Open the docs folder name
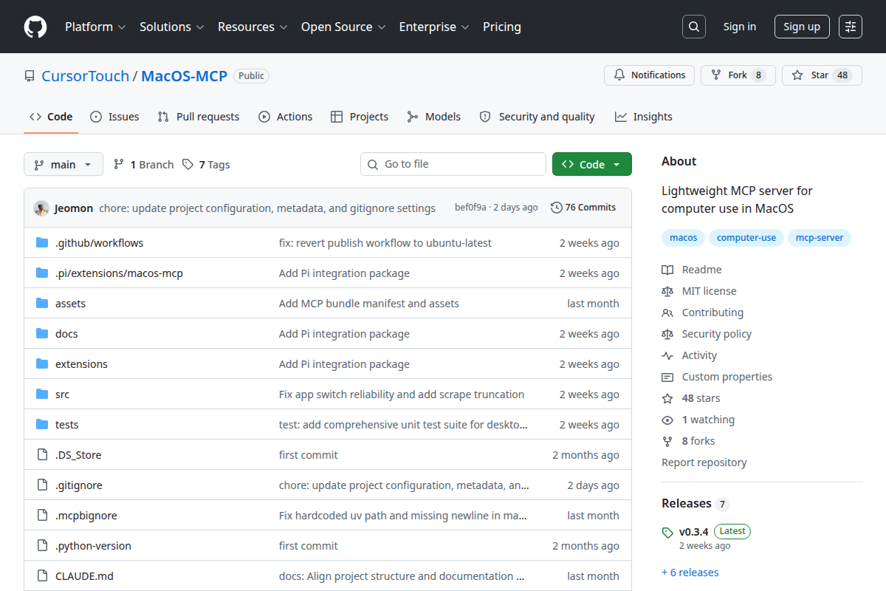This screenshot has height=591, width=886. click(x=66, y=334)
